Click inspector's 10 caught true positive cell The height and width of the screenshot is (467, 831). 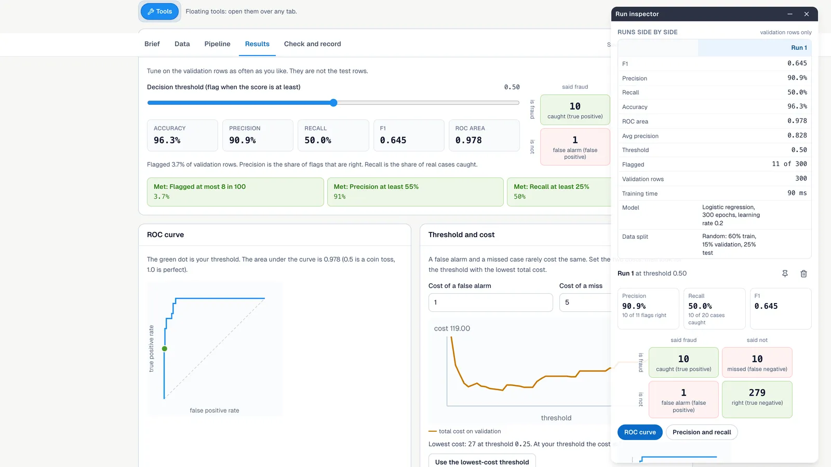pos(683,362)
